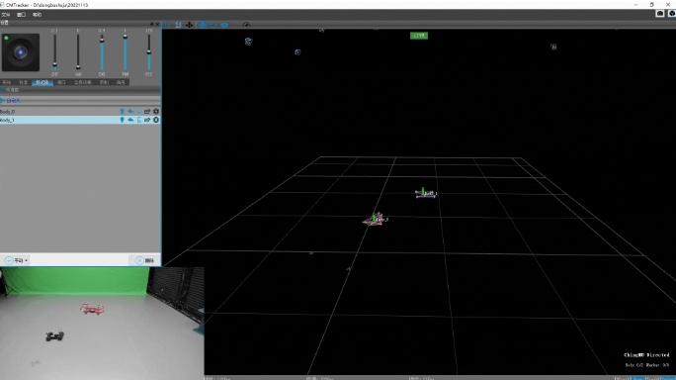
Task: Click the link chain icon in viewport toolbar
Action: [x=178, y=25]
